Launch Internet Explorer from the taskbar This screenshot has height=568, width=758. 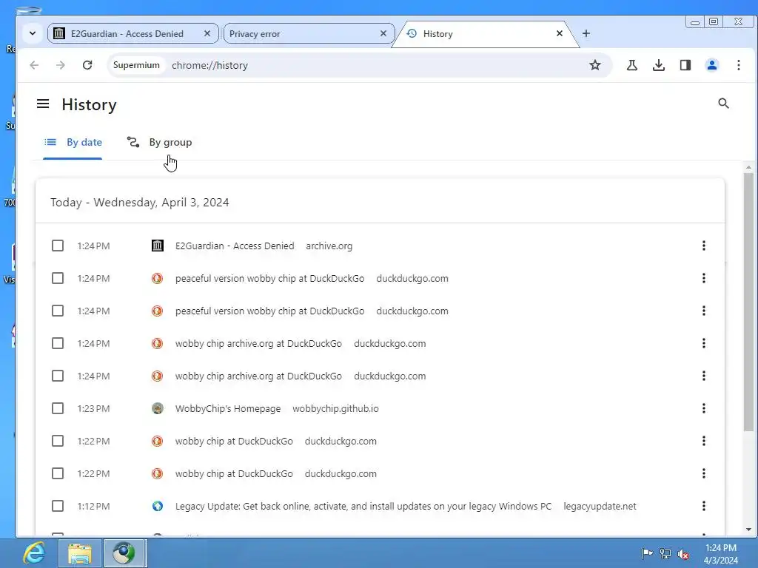tap(34, 553)
